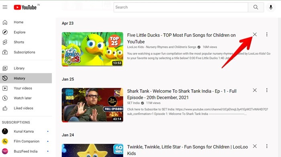
Task: Click the Library icon
Action: 5,68
